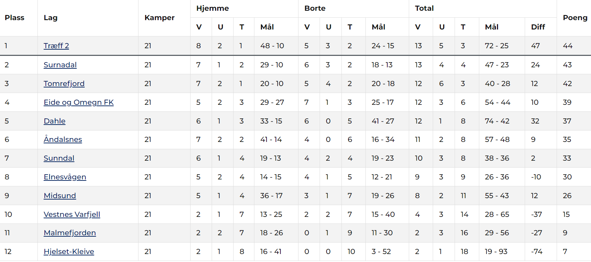This screenshot has height=262, width=591.
Task: Click the Malmefjorden team link
Action: tap(70, 233)
